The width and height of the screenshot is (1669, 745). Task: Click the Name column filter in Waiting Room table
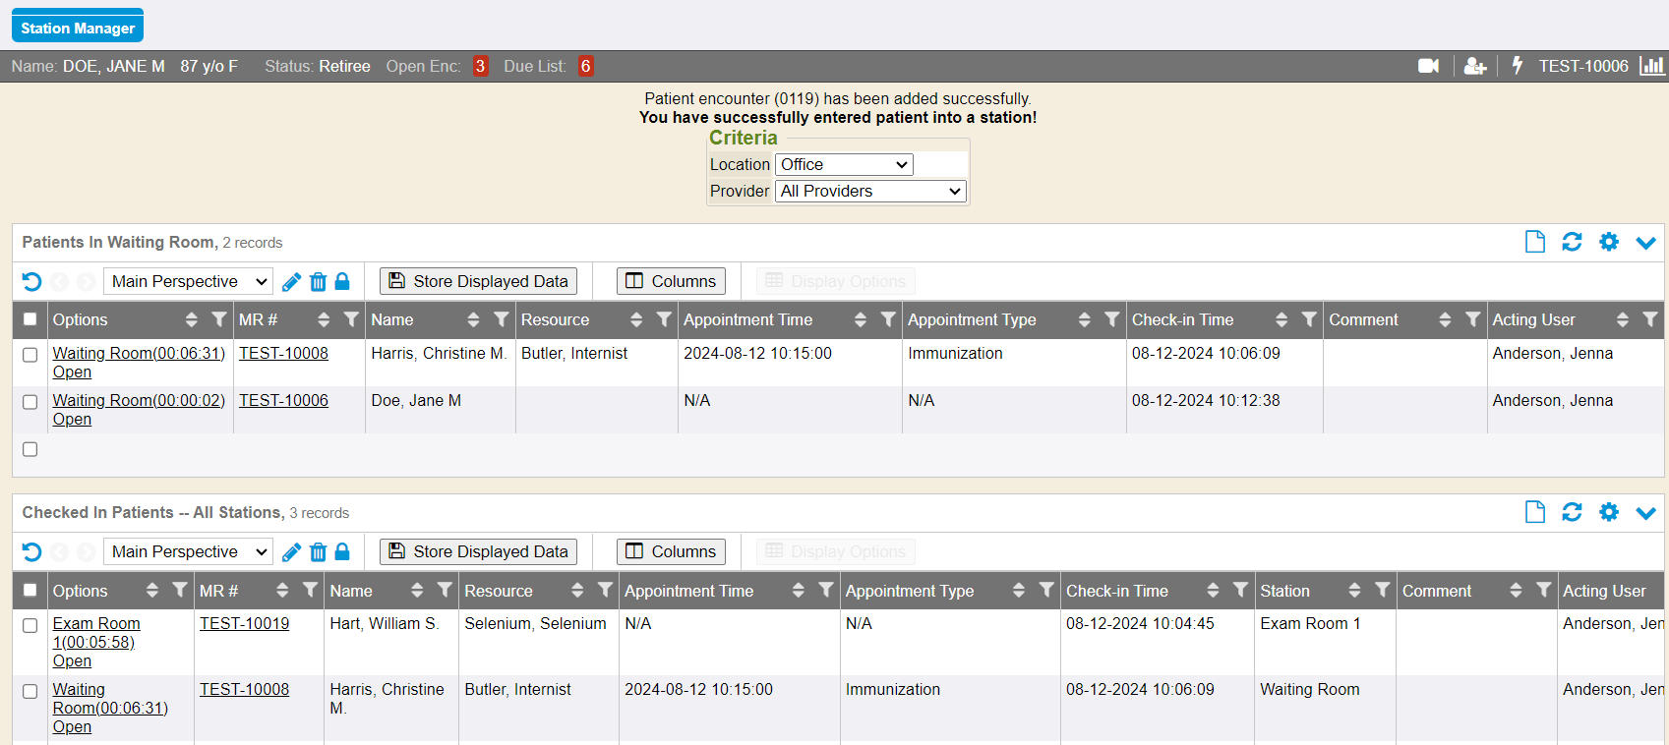(502, 319)
